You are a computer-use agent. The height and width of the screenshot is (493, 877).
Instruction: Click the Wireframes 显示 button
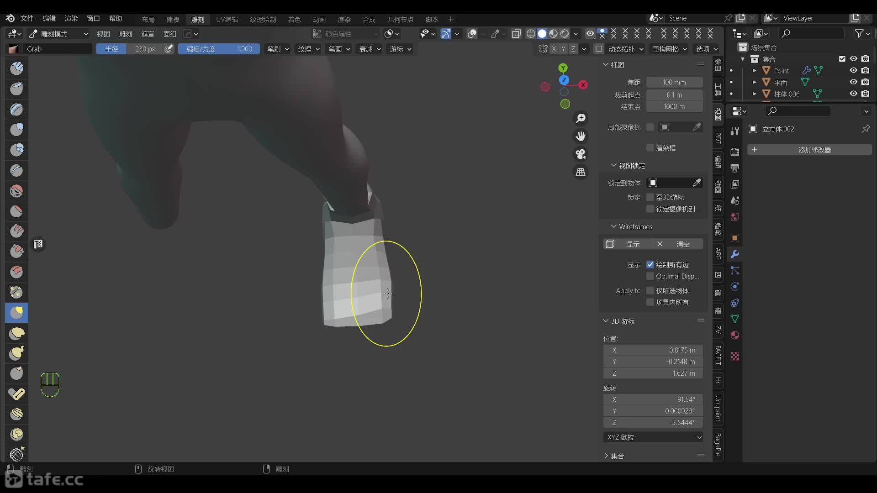coord(628,244)
